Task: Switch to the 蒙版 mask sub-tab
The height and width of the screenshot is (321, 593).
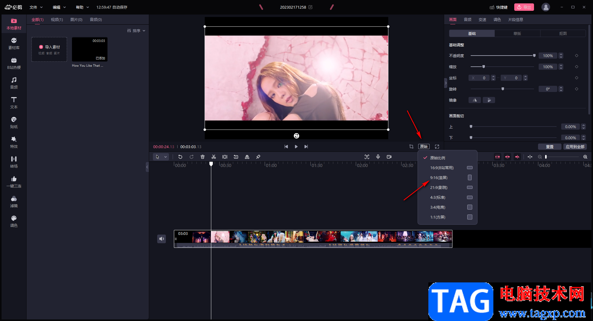Action: tap(517, 33)
